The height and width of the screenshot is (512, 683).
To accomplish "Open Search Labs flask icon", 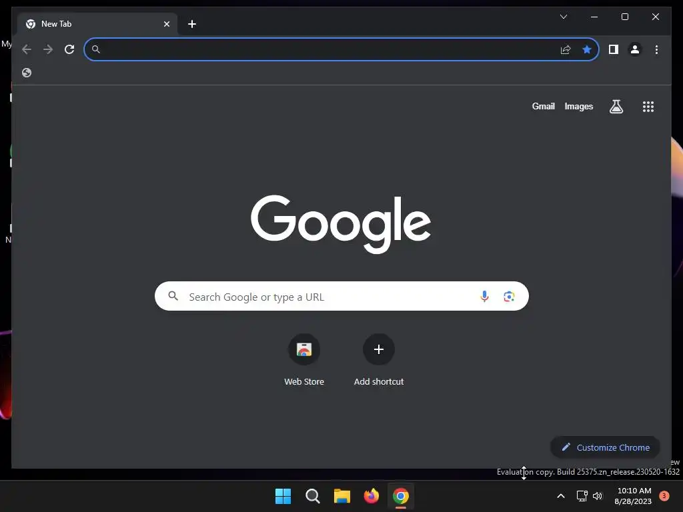I will tap(616, 106).
